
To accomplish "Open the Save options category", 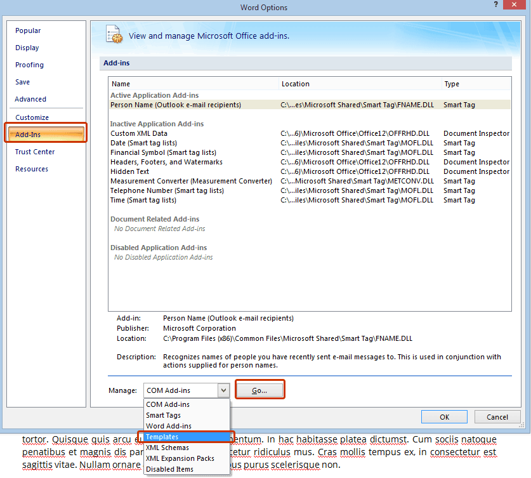I will [22, 82].
